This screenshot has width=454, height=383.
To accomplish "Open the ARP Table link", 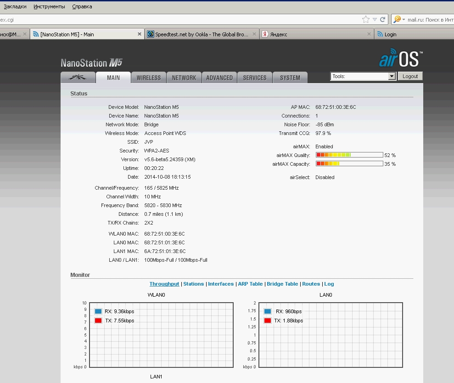I will 250,284.
